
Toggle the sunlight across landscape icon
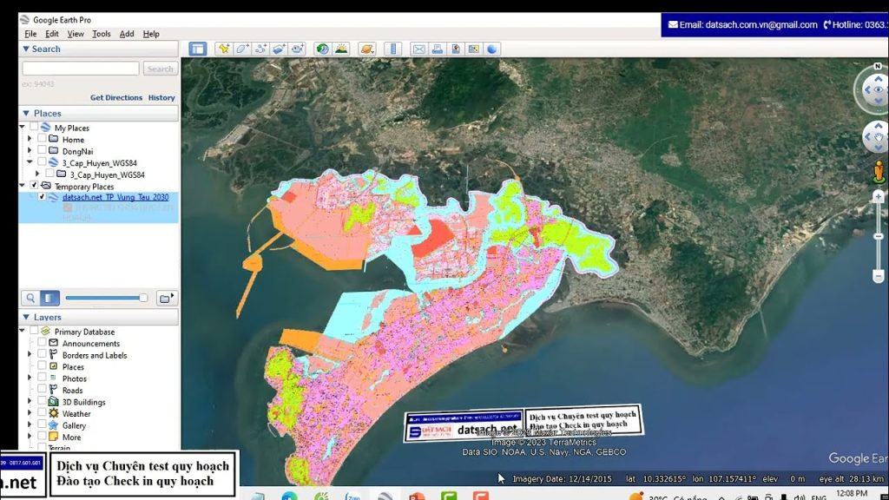[x=341, y=49]
